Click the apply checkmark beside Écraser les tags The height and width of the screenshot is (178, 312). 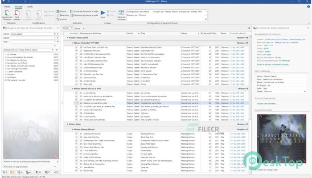tap(55, 167)
